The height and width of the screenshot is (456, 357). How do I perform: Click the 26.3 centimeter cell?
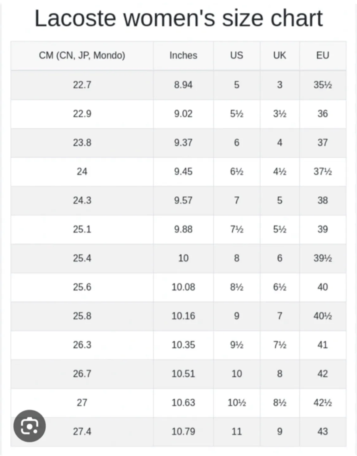(x=82, y=345)
